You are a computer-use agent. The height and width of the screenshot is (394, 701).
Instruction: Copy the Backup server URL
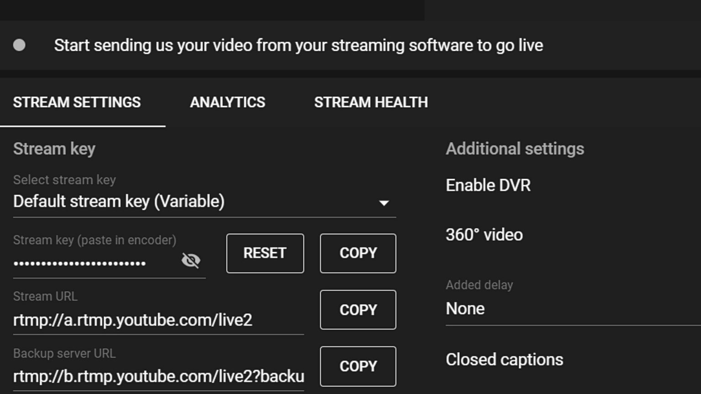[358, 366]
